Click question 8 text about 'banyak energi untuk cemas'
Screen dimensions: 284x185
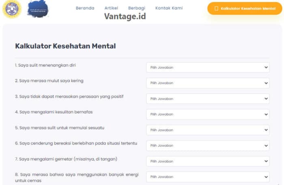tap(77, 178)
